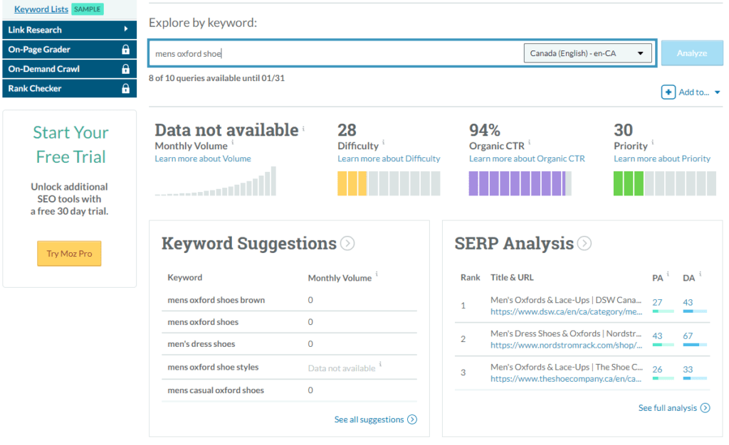
Task: Click PA value 27 for DSW result
Action: pos(657,303)
